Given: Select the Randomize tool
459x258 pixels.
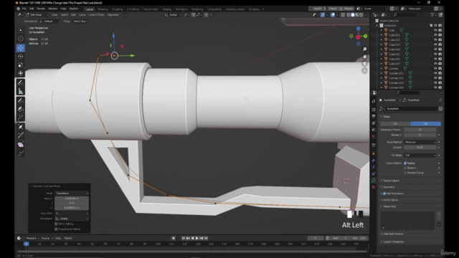Looking at the screenshot, I should tap(21, 153).
